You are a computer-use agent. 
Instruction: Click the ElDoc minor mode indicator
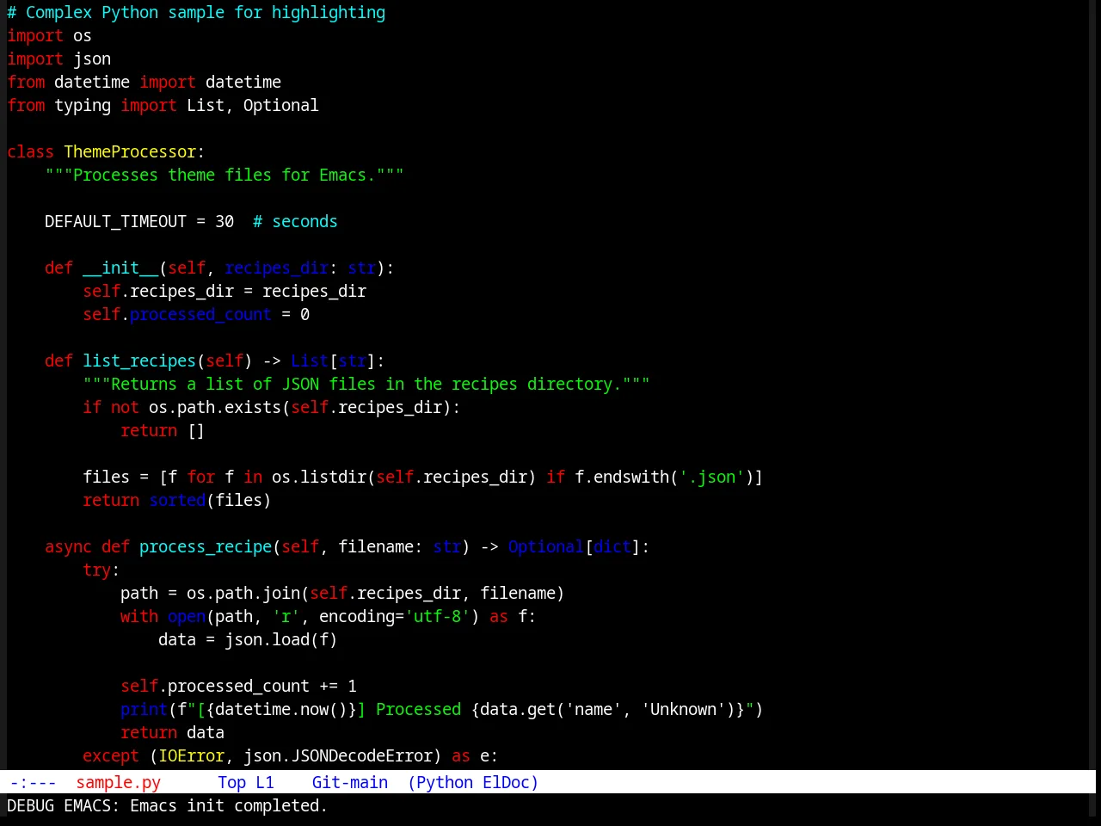pyautogui.click(x=507, y=782)
